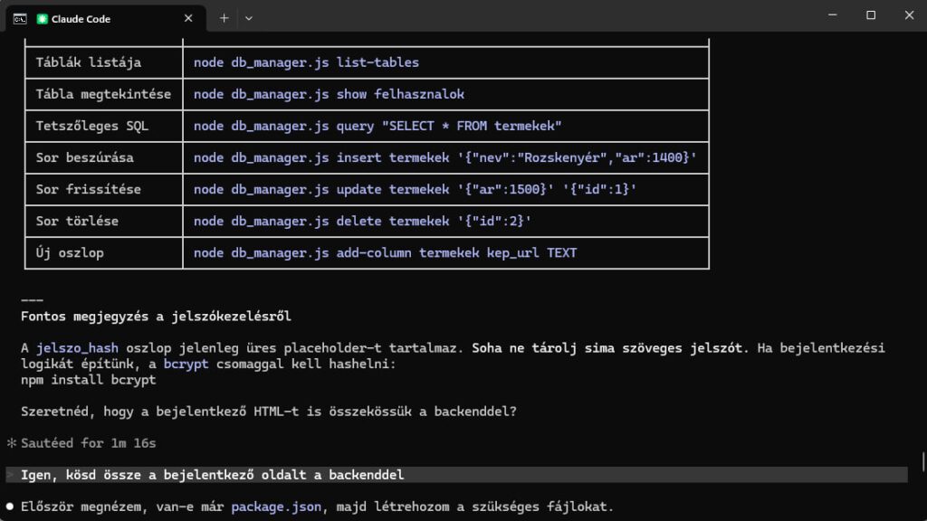The width and height of the screenshot is (927, 521).
Task: Minimize the terminal window
Action: tap(829, 15)
